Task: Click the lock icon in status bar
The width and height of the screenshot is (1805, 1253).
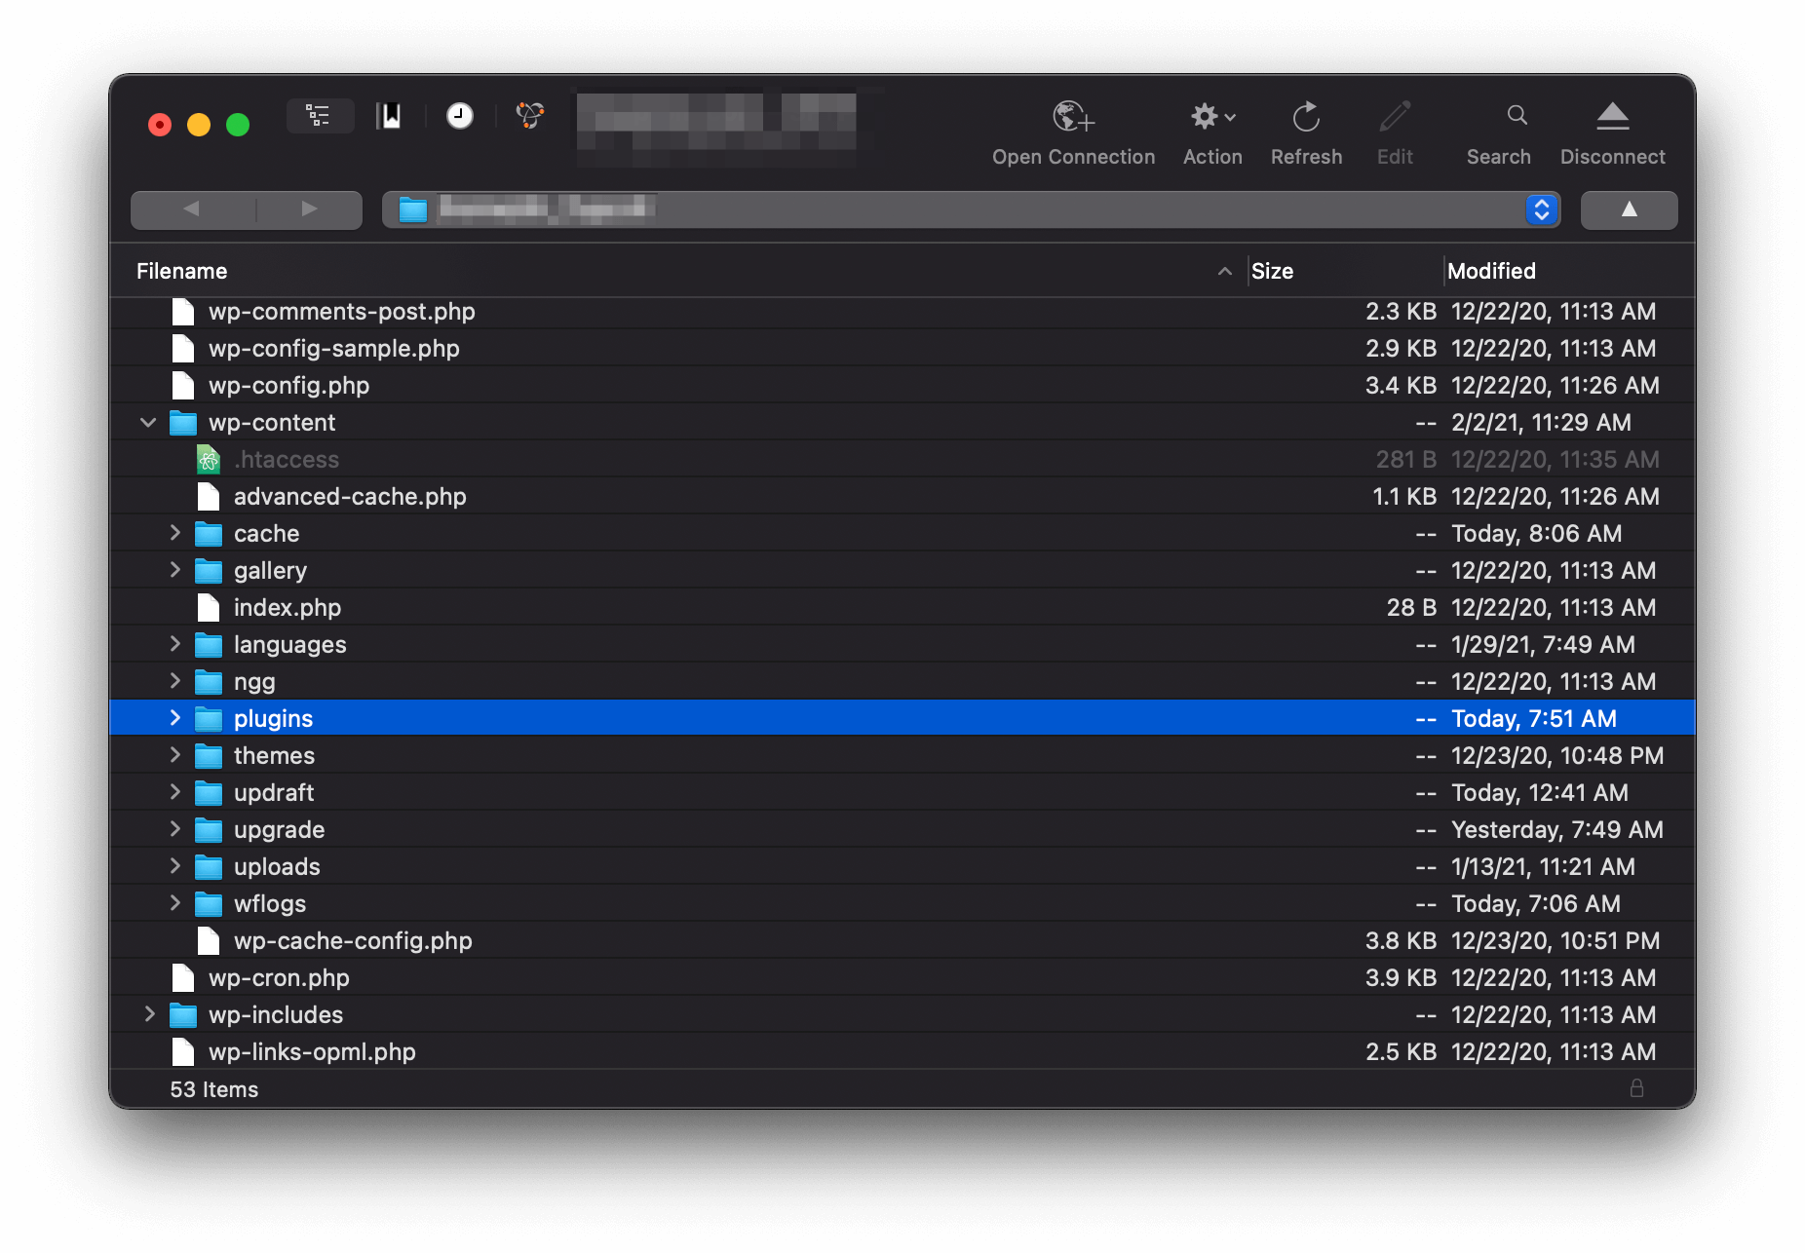Action: click(1636, 1087)
